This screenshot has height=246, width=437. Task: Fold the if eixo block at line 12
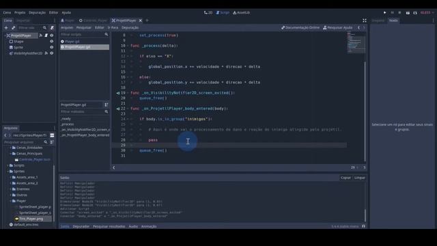128,56
